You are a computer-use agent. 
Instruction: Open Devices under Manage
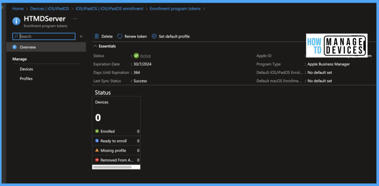(x=26, y=69)
